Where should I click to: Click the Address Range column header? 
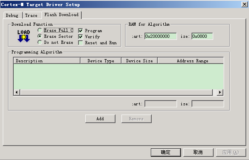click(x=191, y=61)
